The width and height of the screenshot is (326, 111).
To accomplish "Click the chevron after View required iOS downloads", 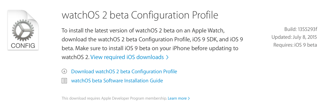I will 167,57.
